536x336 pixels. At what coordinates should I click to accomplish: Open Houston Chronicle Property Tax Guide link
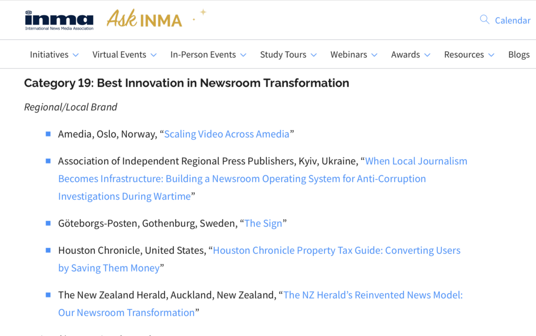tap(336, 250)
